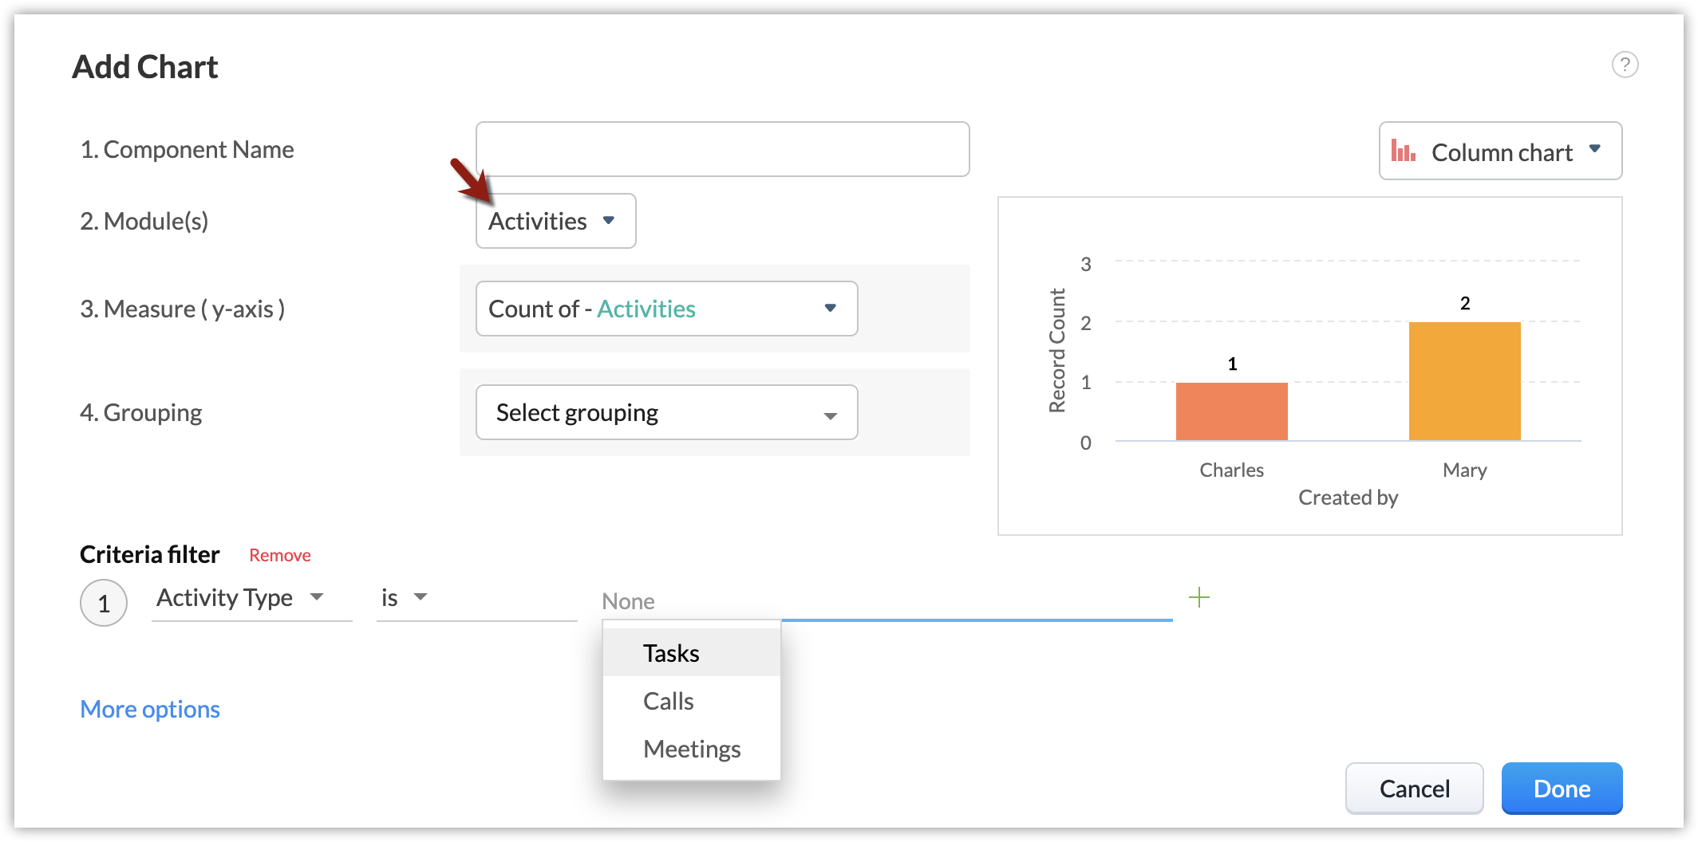Screen dimensions: 1698x842
Task: Select Tasks from the activity list
Action: (x=672, y=653)
